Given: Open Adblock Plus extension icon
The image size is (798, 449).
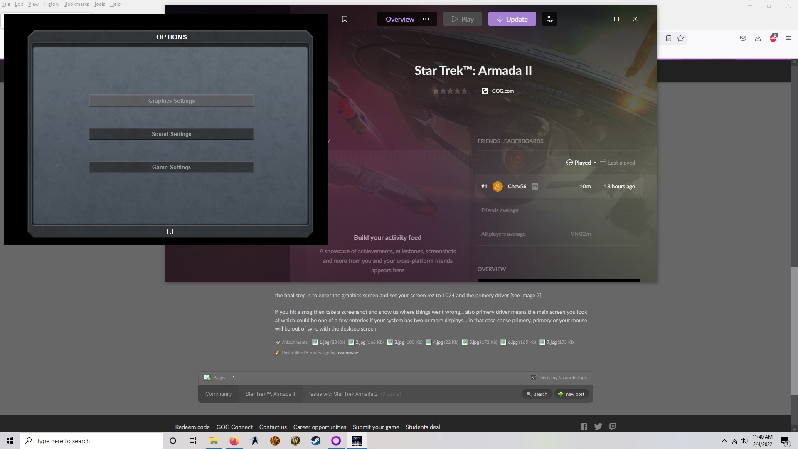Looking at the screenshot, I should coord(773,38).
